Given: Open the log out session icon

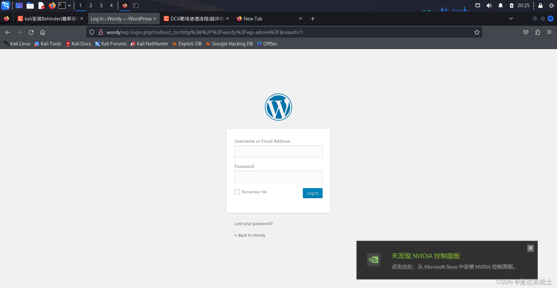Looking at the screenshot, I should pos(551,6).
